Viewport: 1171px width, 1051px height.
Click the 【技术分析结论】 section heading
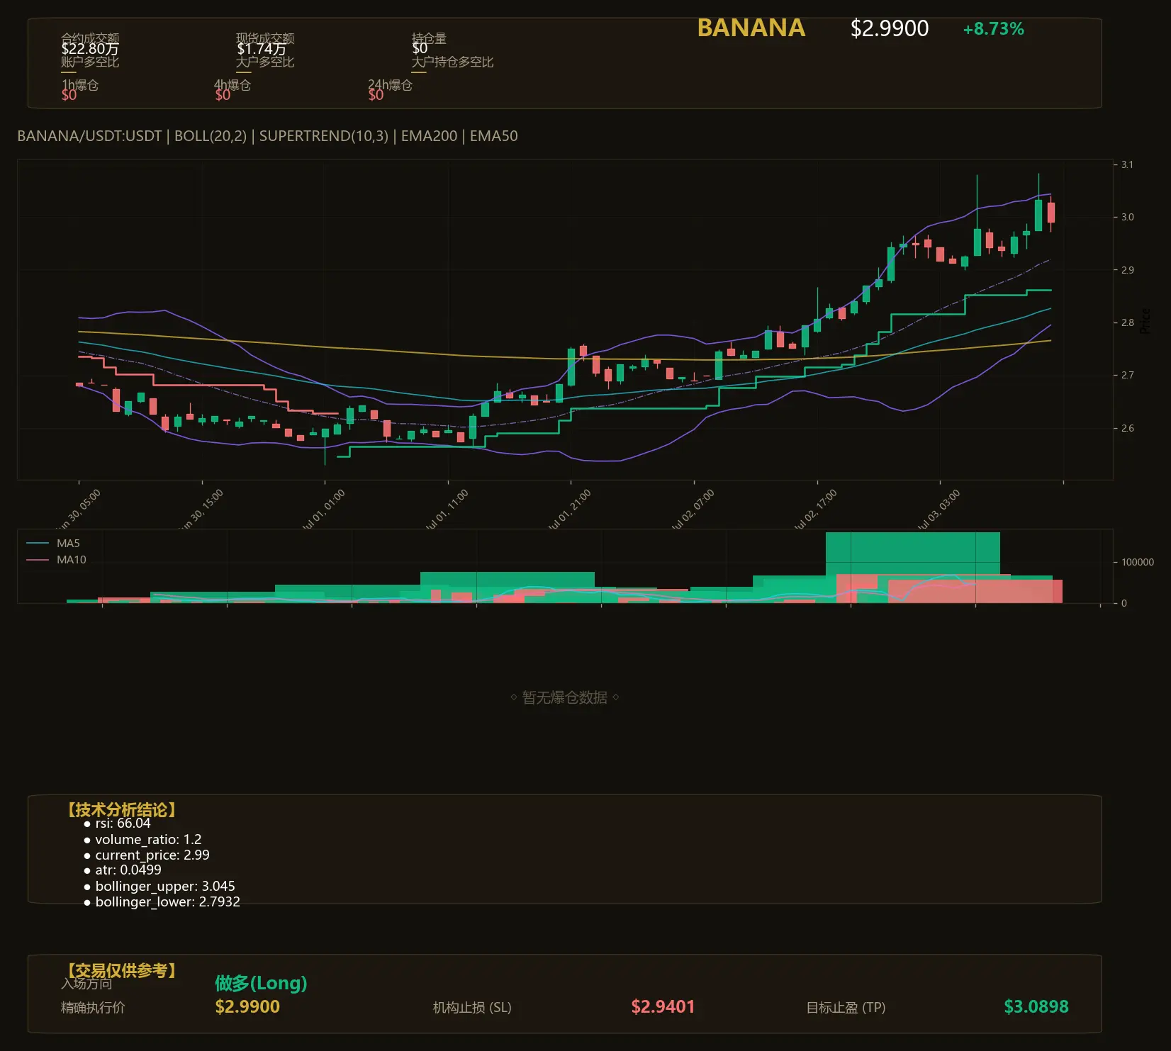[121, 810]
